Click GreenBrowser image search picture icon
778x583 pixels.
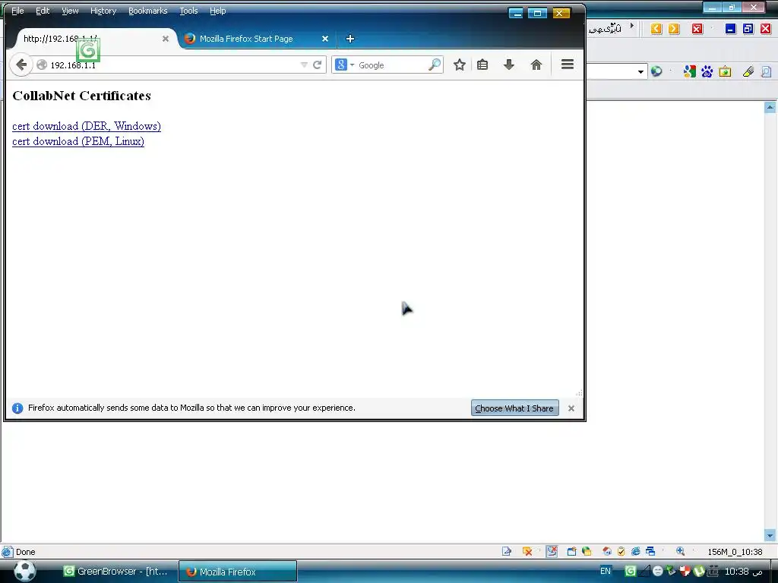coord(725,71)
